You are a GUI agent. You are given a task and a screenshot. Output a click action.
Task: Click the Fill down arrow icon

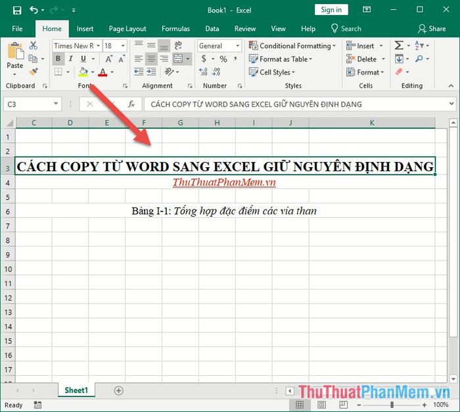pyautogui.click(x=399, y=59)
